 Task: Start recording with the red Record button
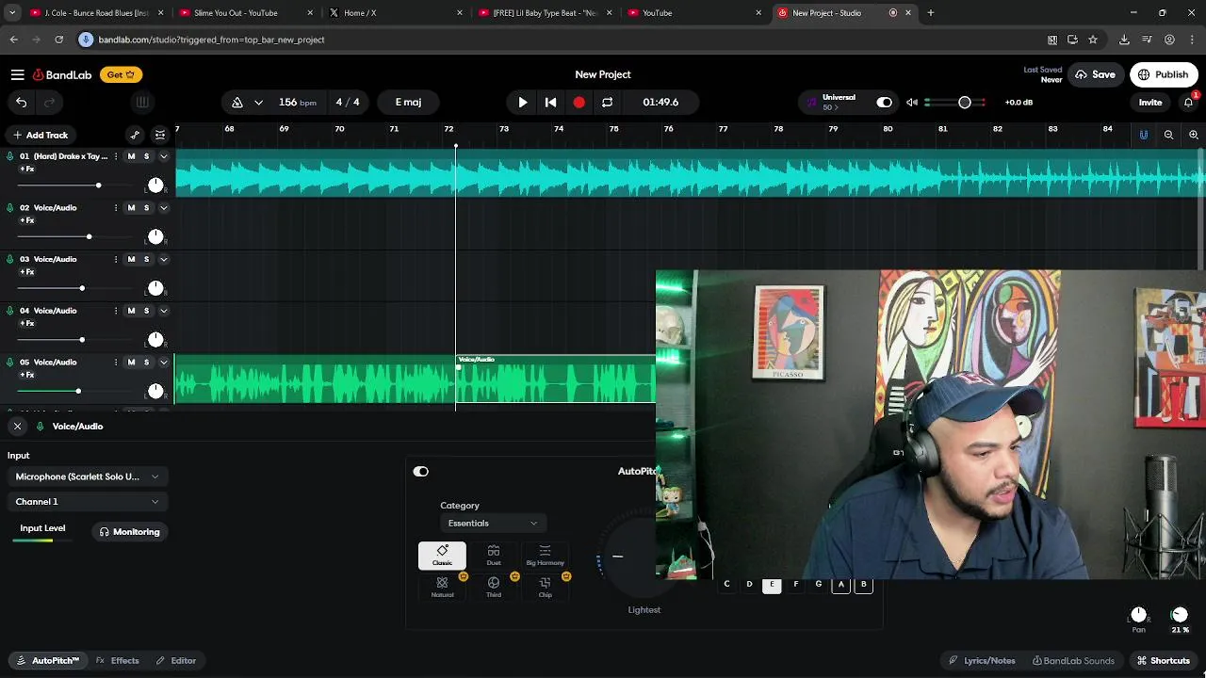point(579,102)
